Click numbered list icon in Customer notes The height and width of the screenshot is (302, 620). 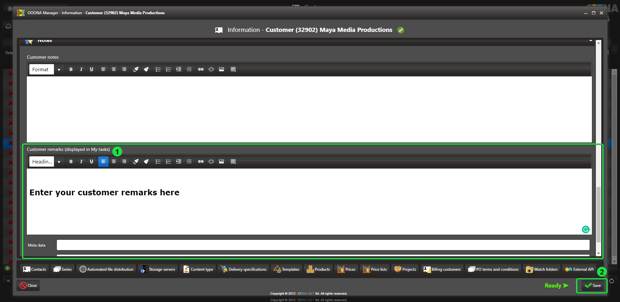pos(168,69)
